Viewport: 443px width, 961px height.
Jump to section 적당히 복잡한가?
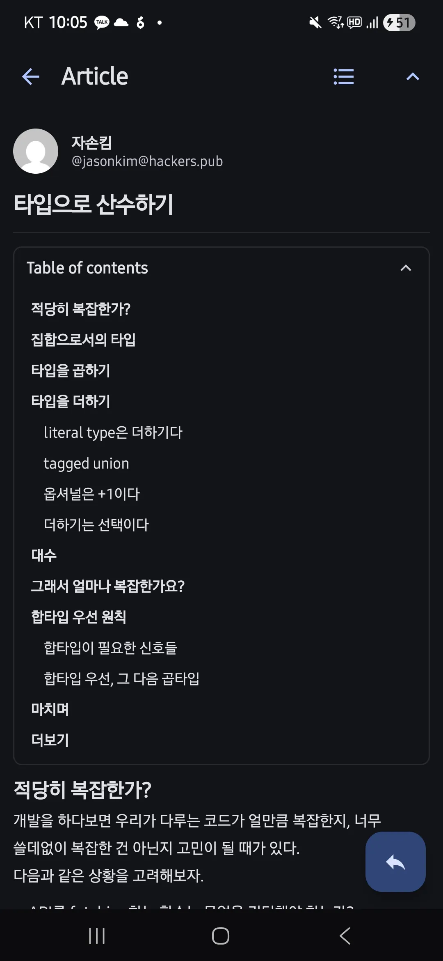coord(81,309)
